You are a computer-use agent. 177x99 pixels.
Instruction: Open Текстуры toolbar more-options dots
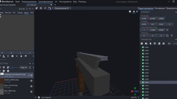pyautogui.click(x=33, y=67)
